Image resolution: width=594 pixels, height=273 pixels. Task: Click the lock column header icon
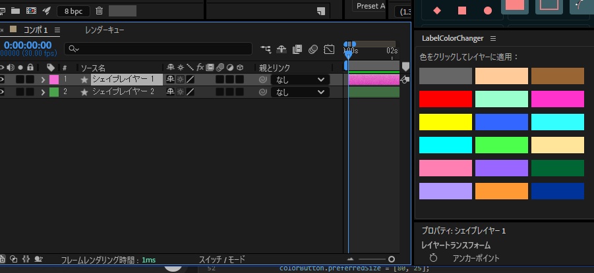30,68
